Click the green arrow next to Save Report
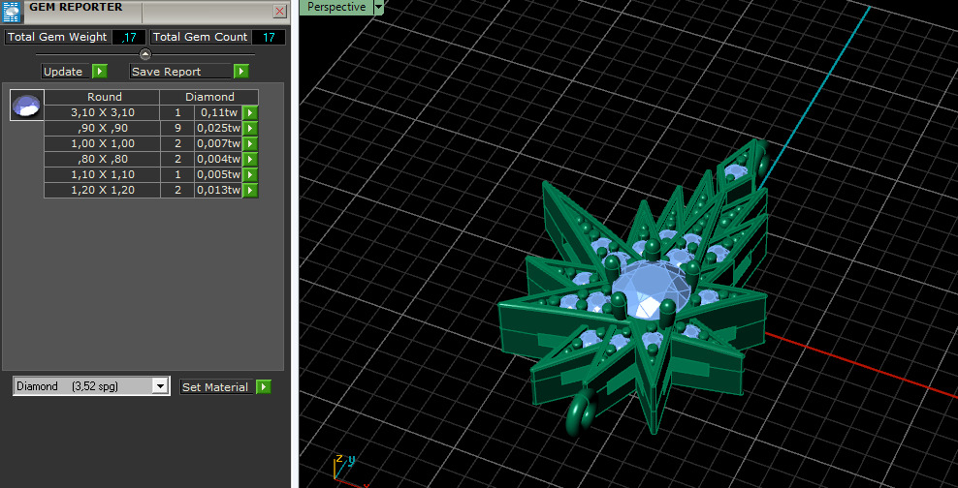Viewport: 958px width, 488px height. point(241,72)
